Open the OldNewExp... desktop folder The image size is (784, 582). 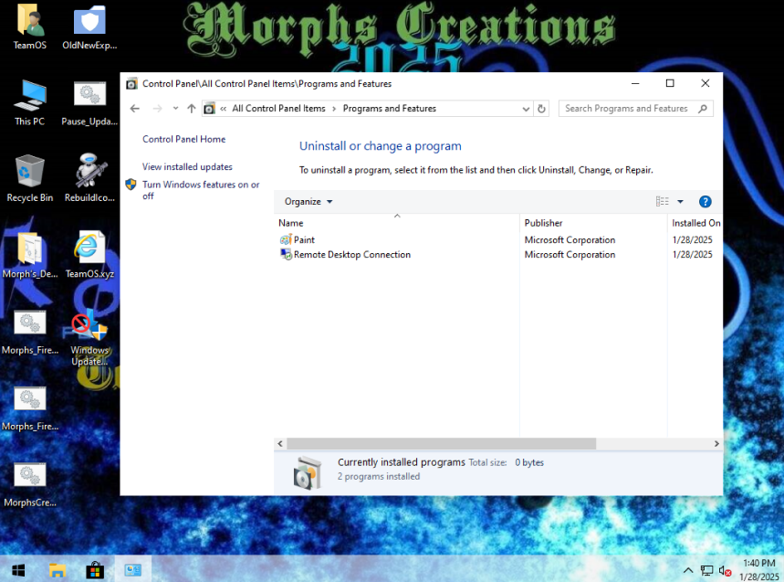tap(89, 27)
